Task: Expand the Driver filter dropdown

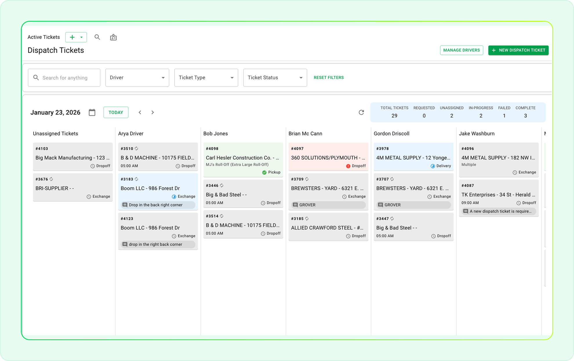Action: pyautogui.click(x=137, y=78)
